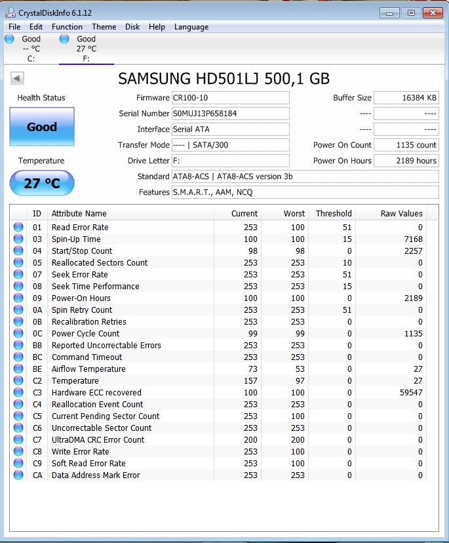Click the blue health icon above F:
This screenshot has width=449, height=543.
(64, 39)
